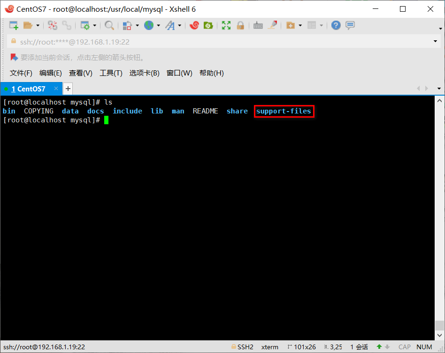Open the sessions folder icon

pyautogui.click(x=28, y=25)
